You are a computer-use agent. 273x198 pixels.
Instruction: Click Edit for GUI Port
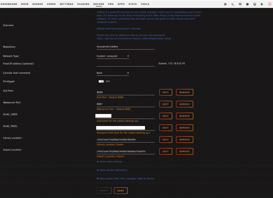(x=166, y=92)
